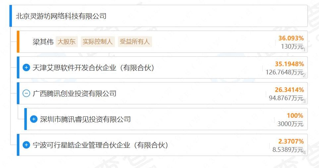The height and width of the screenshot is (168, 319).
Task: Click the 130万元 capital contribution amount
Action: click(x=292, y=46)
